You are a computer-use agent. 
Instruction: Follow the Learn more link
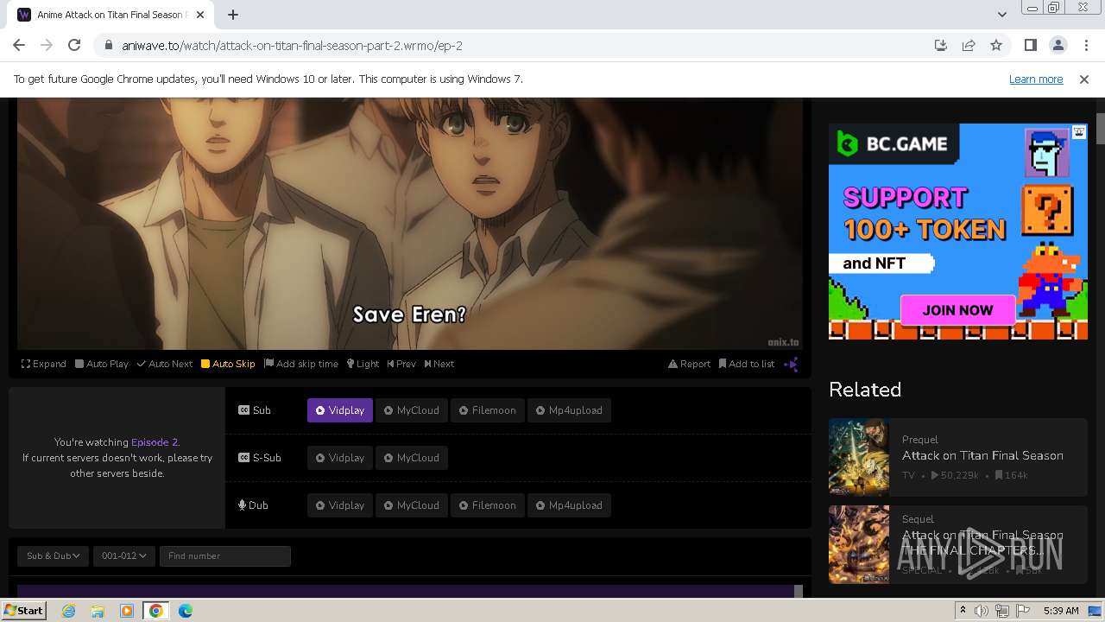click(1036, 79)
